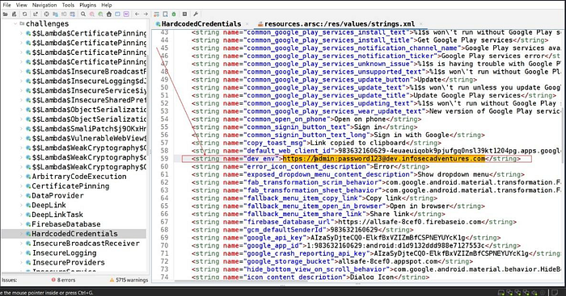Screen dimensions: 566x296
Task: Click the 8 errors status indicator
Action: [63, 280]
